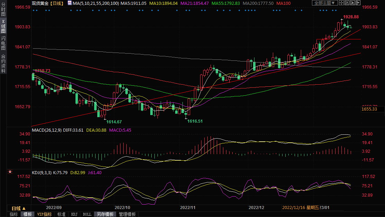Toggle the 模板 template tab
This screenshot has height=217, width=385.
(x=27, y=214)
